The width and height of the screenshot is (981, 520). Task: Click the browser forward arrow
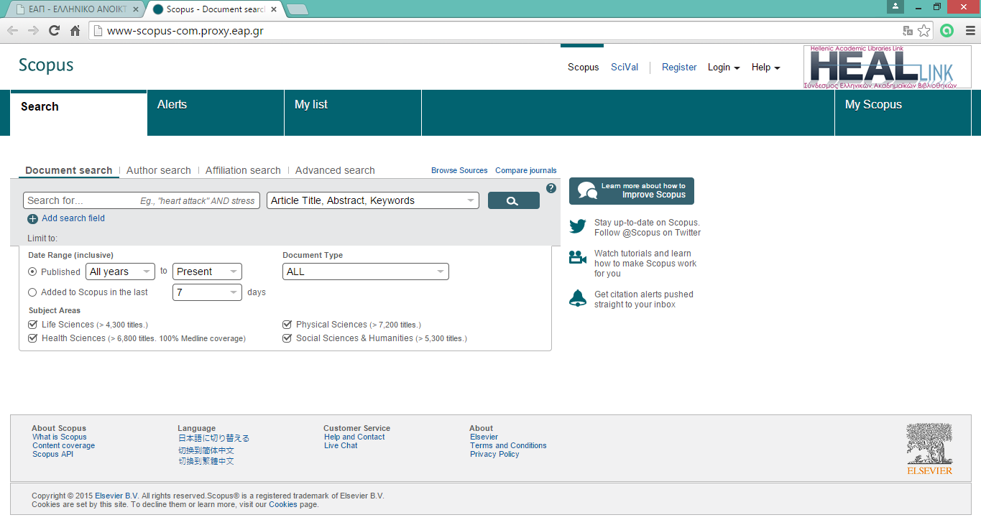33,31
